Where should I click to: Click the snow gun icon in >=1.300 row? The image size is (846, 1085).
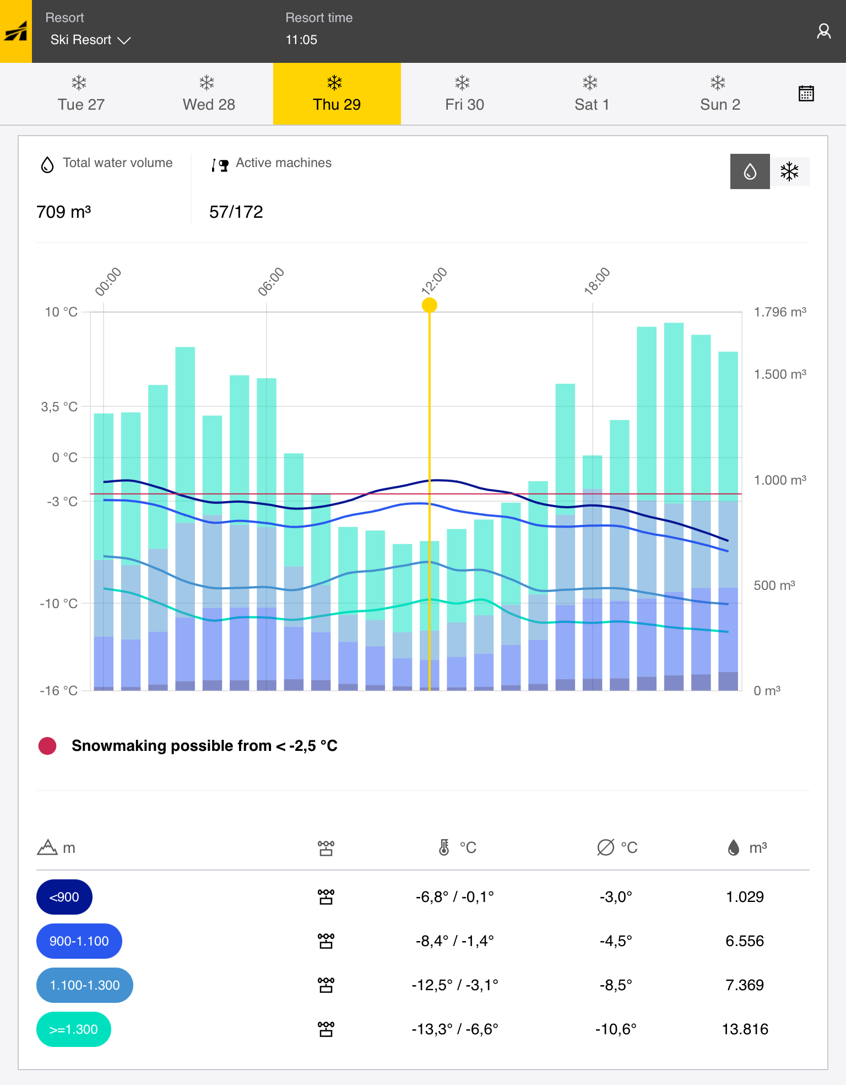coord(326,1029)
